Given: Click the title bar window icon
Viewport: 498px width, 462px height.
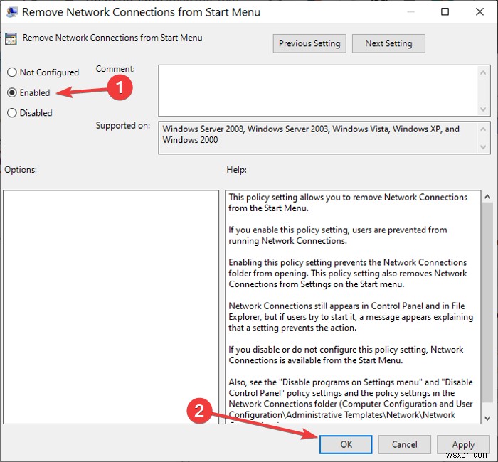Looking at the screenshot, I should coord(12,12).
